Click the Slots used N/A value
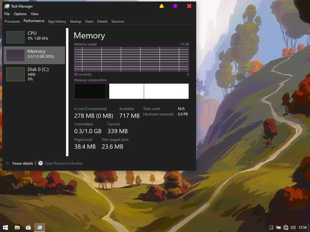Screen dimensions: 310x232 181,109
